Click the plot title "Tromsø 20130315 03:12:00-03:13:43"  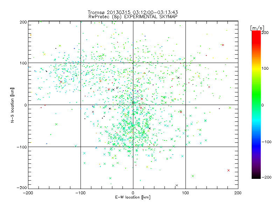tap(133, 12)
